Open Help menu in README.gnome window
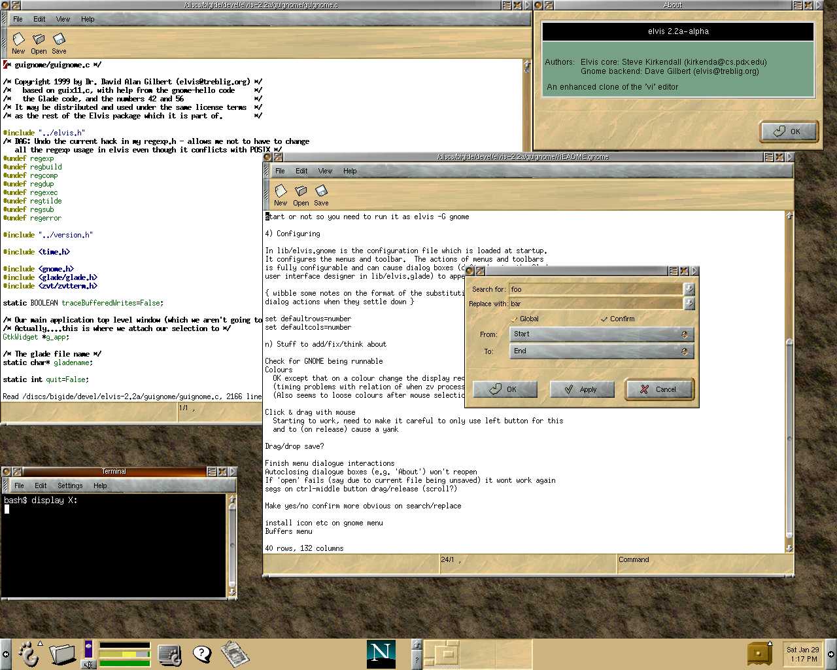837x670 pixels. click(x=350, y=171)
